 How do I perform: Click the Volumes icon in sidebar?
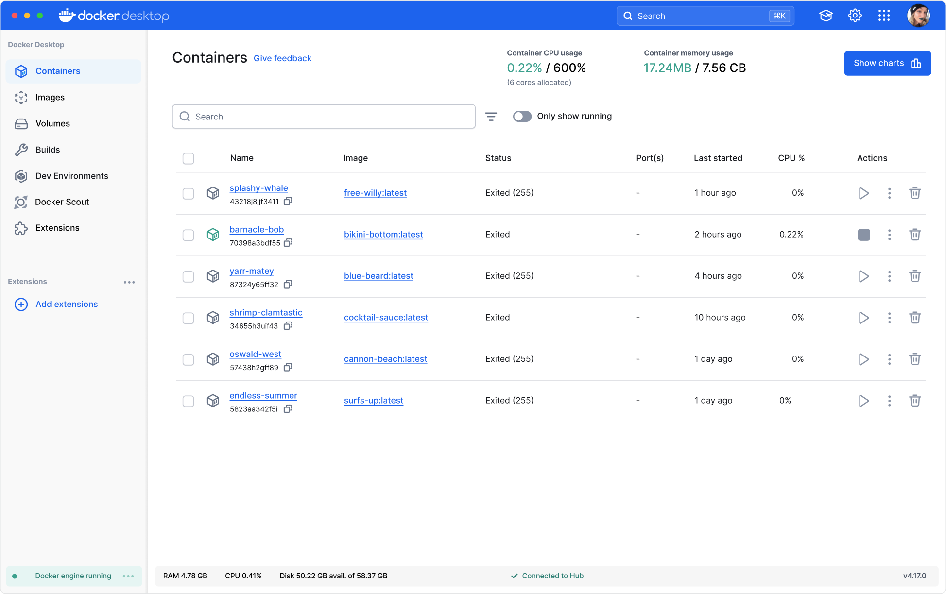tap(21, 124)
